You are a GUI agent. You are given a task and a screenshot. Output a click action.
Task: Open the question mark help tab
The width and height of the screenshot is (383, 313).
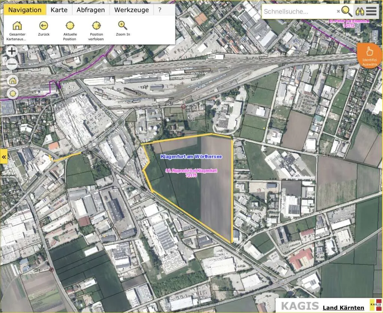point(160,10)
